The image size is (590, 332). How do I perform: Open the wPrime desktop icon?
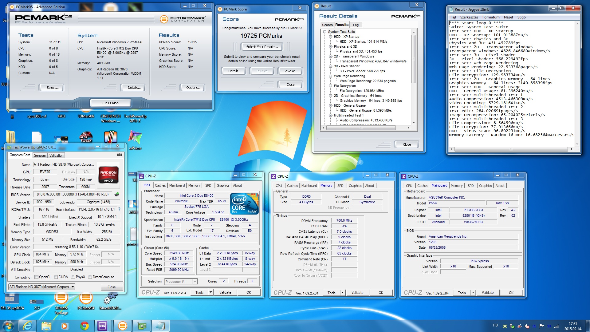pos(135,140)
